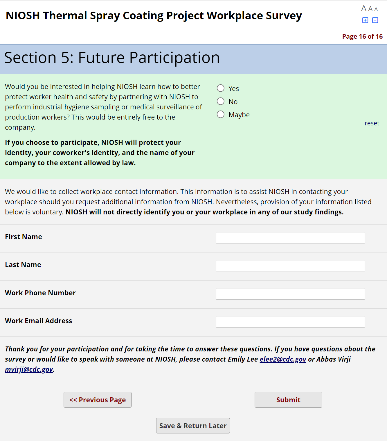Image resolution: width=387 pixels, height=441 pixels.
Task: Click the Work Email Address label
Action: (39, 321)
